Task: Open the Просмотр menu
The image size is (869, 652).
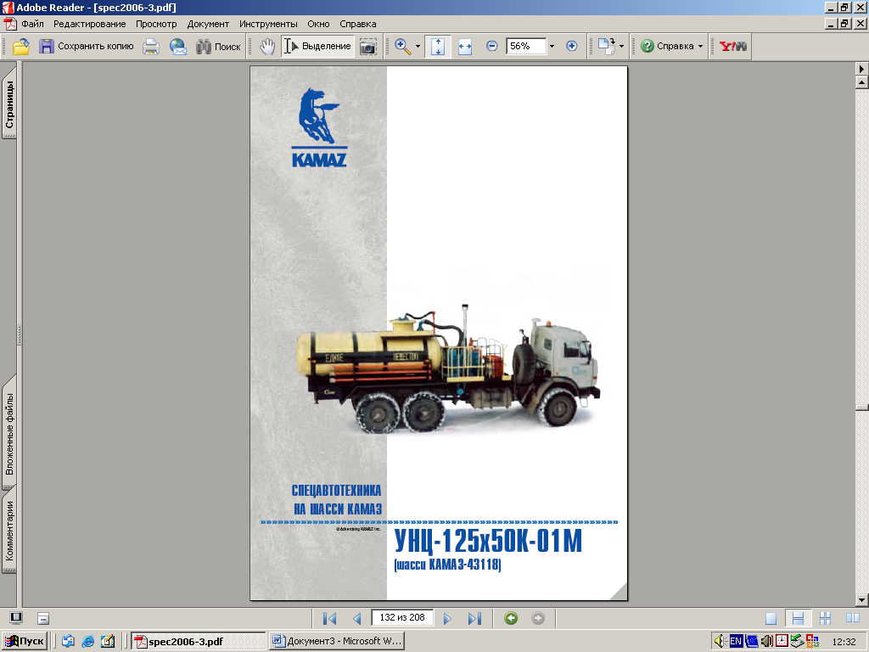Action: (x=156, y=24)
